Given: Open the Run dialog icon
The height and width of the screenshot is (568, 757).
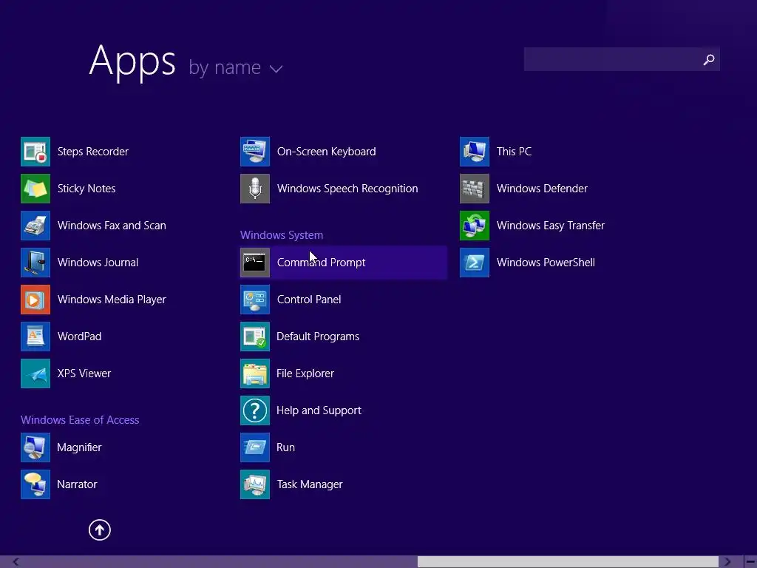Looking at the screenshot, I should (255, 447).
